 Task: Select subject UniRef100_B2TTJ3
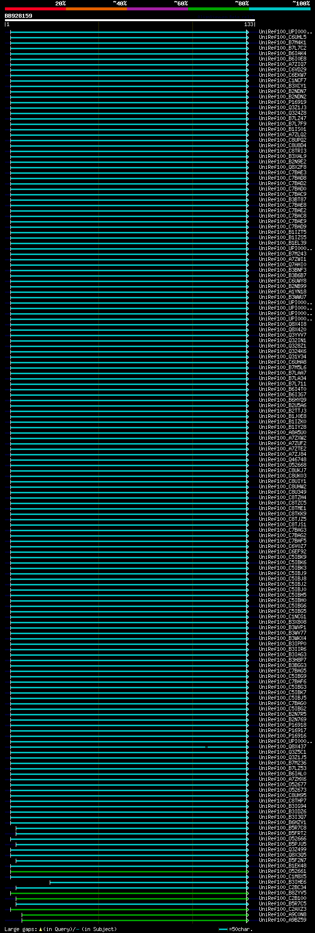pyautogui.click(x=283, y=411)
